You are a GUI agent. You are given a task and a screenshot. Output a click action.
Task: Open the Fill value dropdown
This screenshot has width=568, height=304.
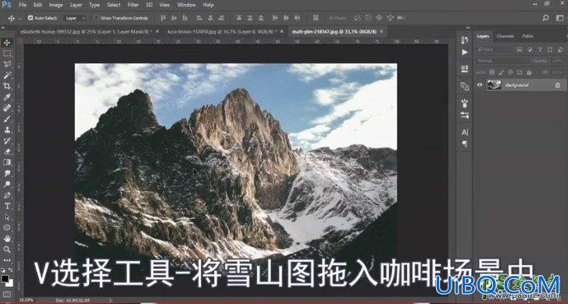[557, 72]
